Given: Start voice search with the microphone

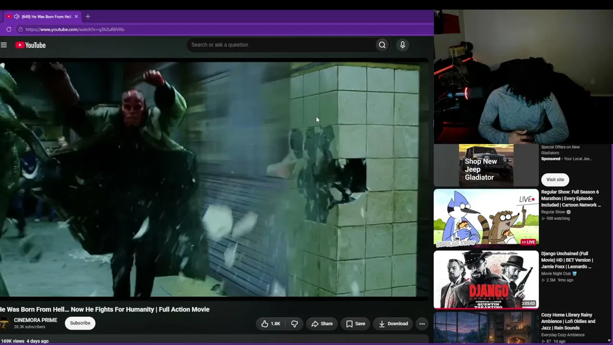Looking at the screenshot, I should tap(402, 45).
